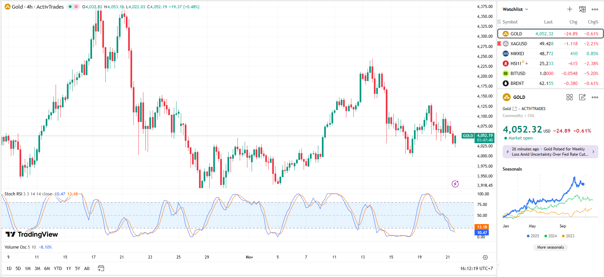Click the purple lightning icon on the chart
This screenshot has width=604, height=277.
pyautogui.click(x=455, y=184)
